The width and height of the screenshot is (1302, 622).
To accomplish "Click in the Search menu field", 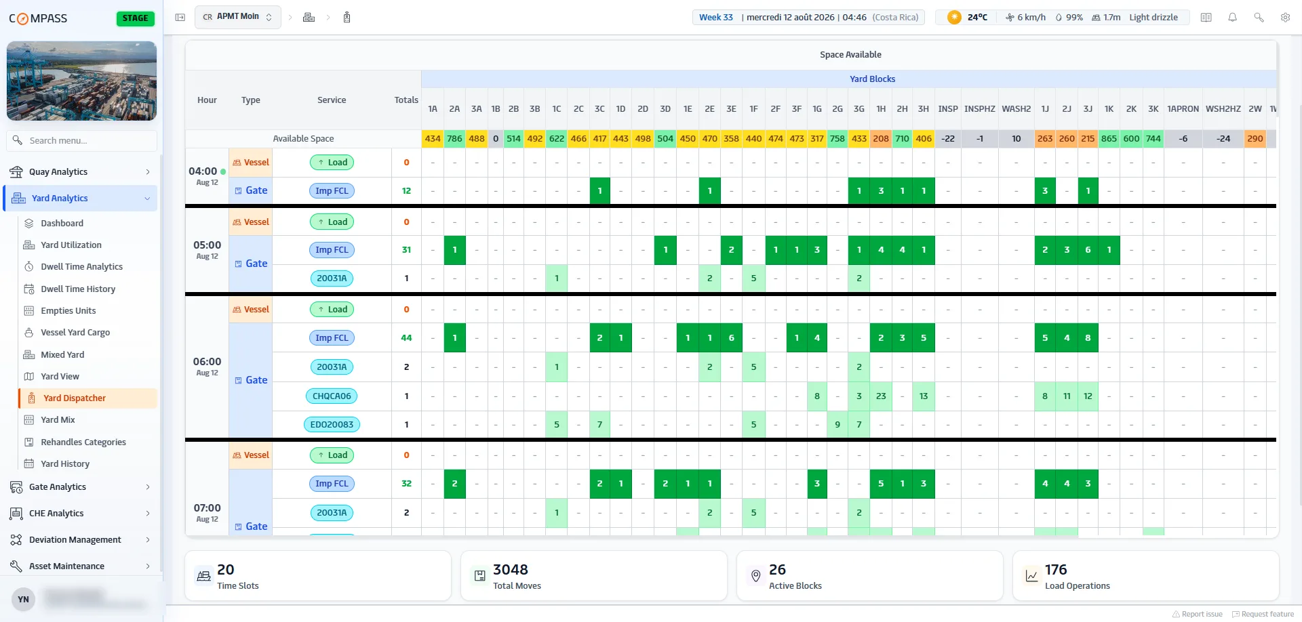I will [x=82, y=141].
